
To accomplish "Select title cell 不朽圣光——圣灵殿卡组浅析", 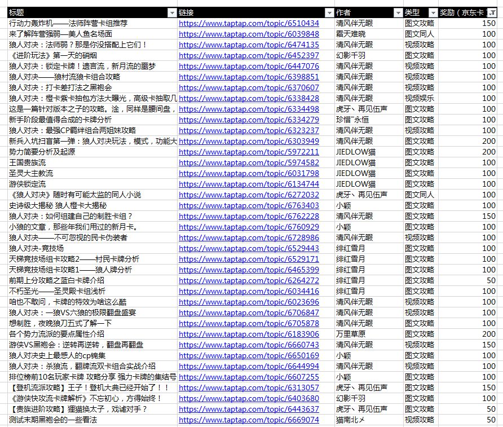I will pos(92,291).
